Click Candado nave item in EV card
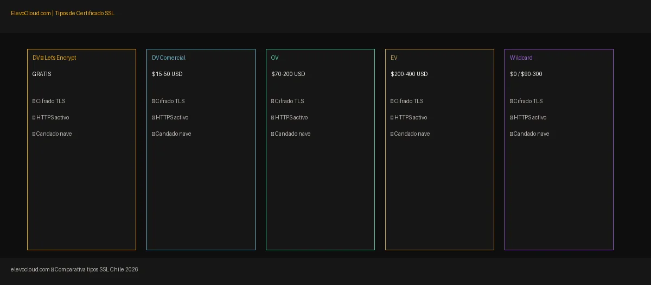Screen dimensions: 651x285 click(x=410, y=134)
